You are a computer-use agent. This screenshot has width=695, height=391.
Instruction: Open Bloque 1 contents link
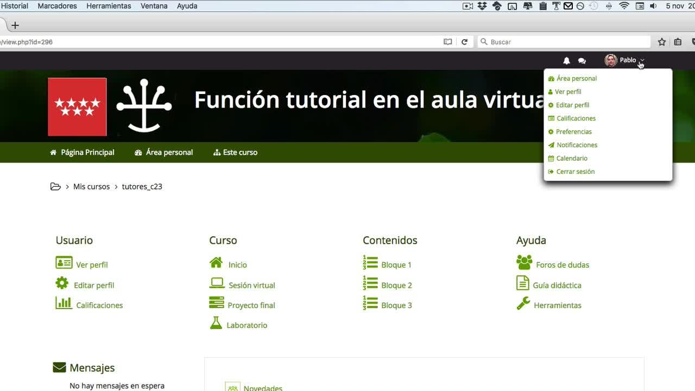pyautogui.click(x=396, y=265)
